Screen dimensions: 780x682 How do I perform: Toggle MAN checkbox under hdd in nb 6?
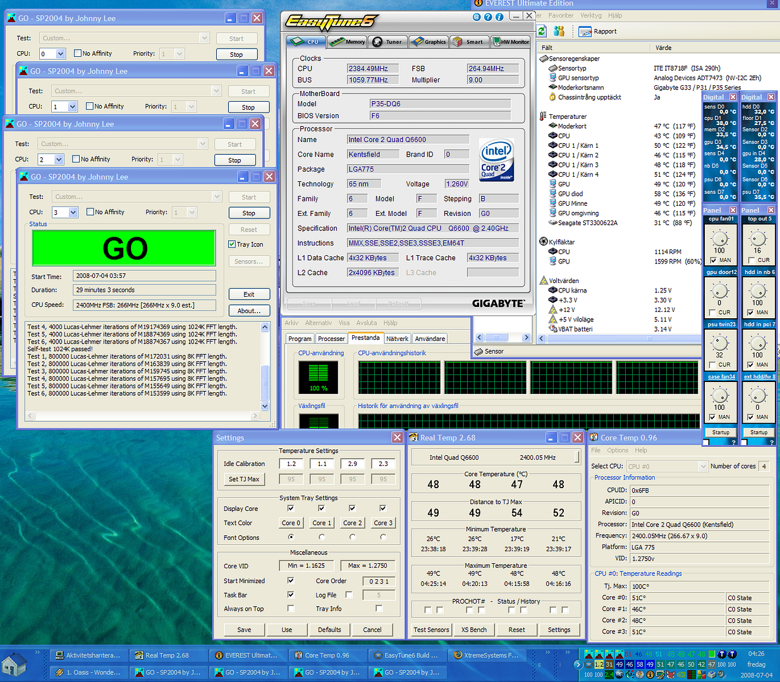tap(752, 313)
